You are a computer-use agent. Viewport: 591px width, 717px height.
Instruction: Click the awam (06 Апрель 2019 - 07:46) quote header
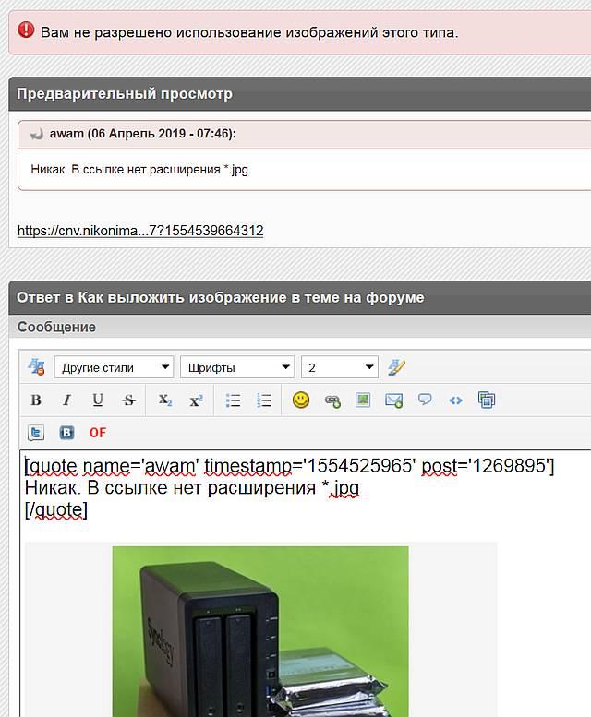(143, 134)
